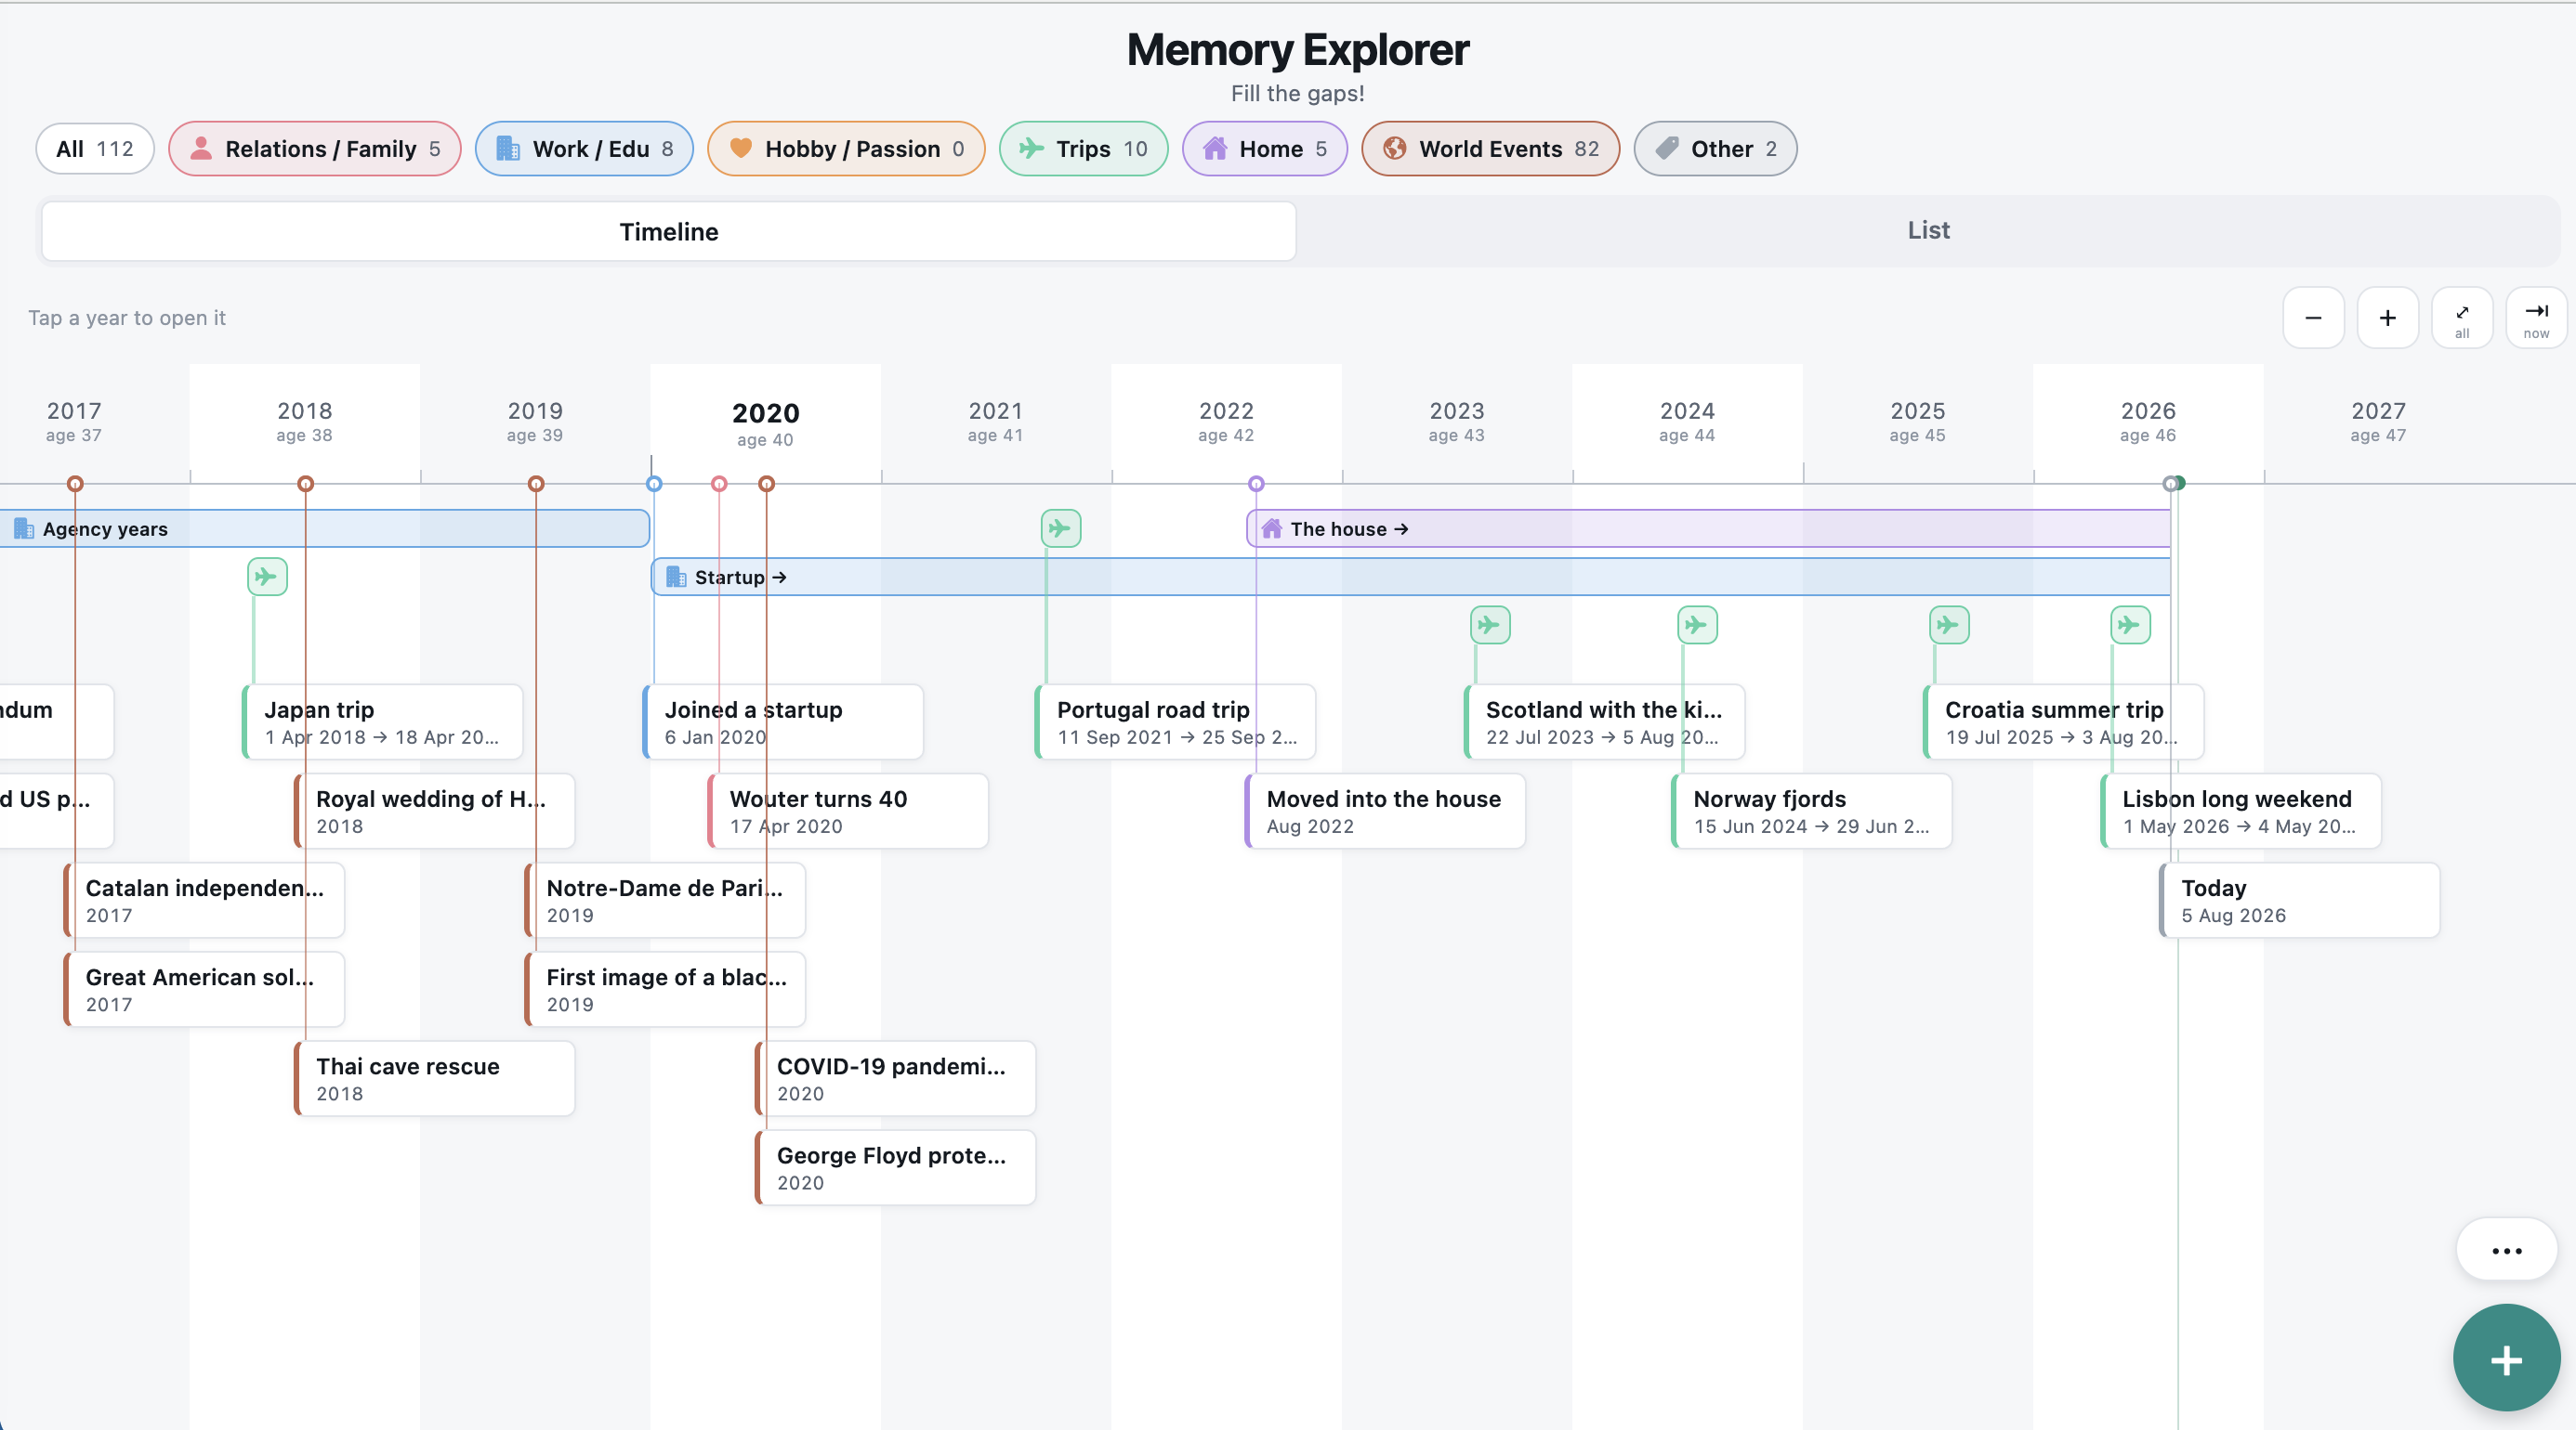Filter by Other category
Image resolution: width=2576 pixels, height=1430 pixels.
(x=1715, y=149)
